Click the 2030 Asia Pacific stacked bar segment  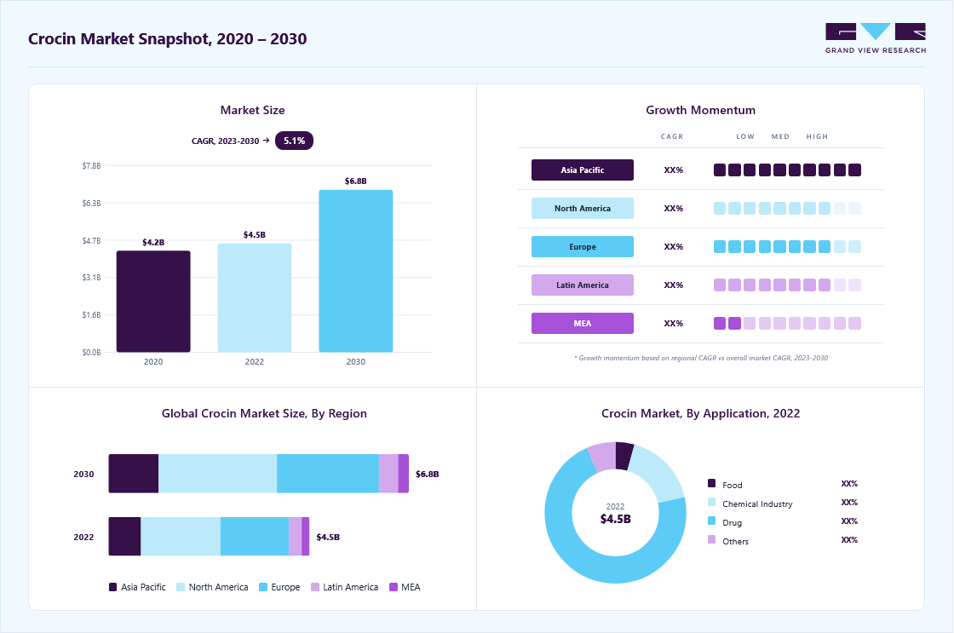[133, 474]
